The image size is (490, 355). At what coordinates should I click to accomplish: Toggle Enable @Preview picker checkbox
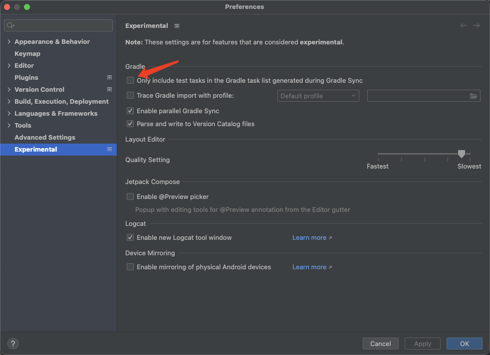tap(130, 196)
